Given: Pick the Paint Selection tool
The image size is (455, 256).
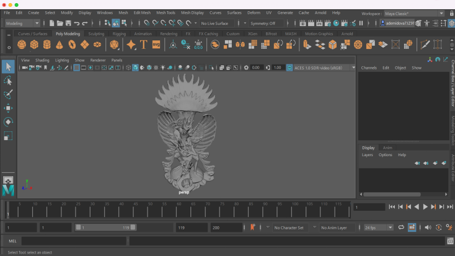Looking at the screenshot, I should click(8, 94).
